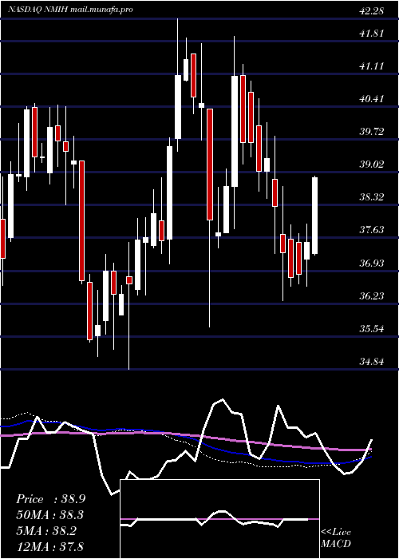Click the 38.32 price axis label
This screenshot has height=559, width=399.
click(x=372, y=196)
